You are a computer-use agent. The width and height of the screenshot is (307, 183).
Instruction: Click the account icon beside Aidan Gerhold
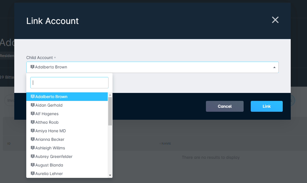[x=32, y=105]
